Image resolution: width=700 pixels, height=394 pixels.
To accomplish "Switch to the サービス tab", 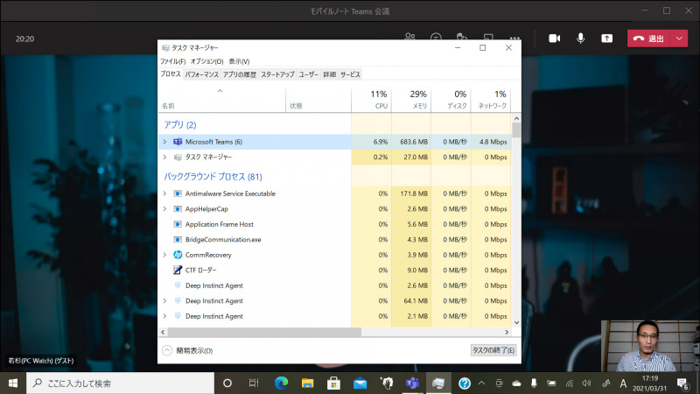I will (x=350, y=74).
